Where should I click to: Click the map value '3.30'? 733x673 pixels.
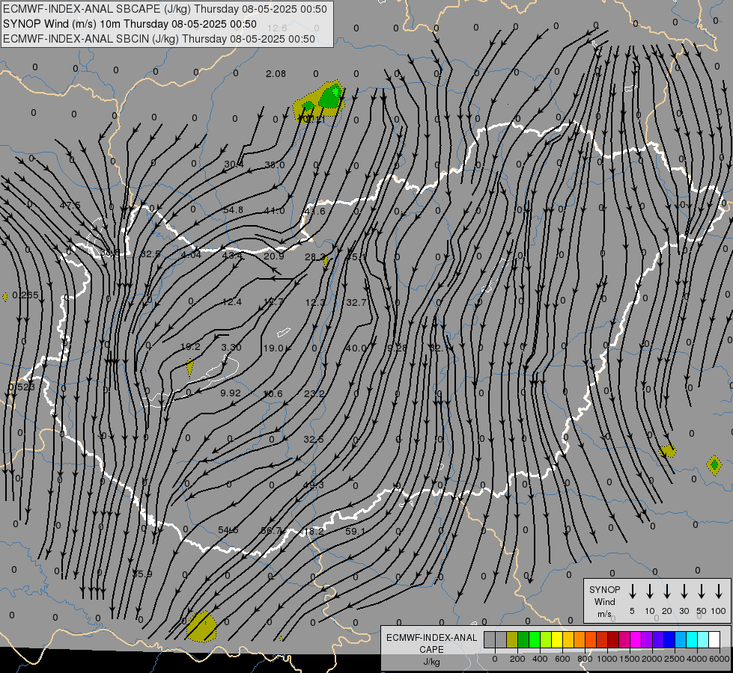pyautogui.click(x=231, y=348)
